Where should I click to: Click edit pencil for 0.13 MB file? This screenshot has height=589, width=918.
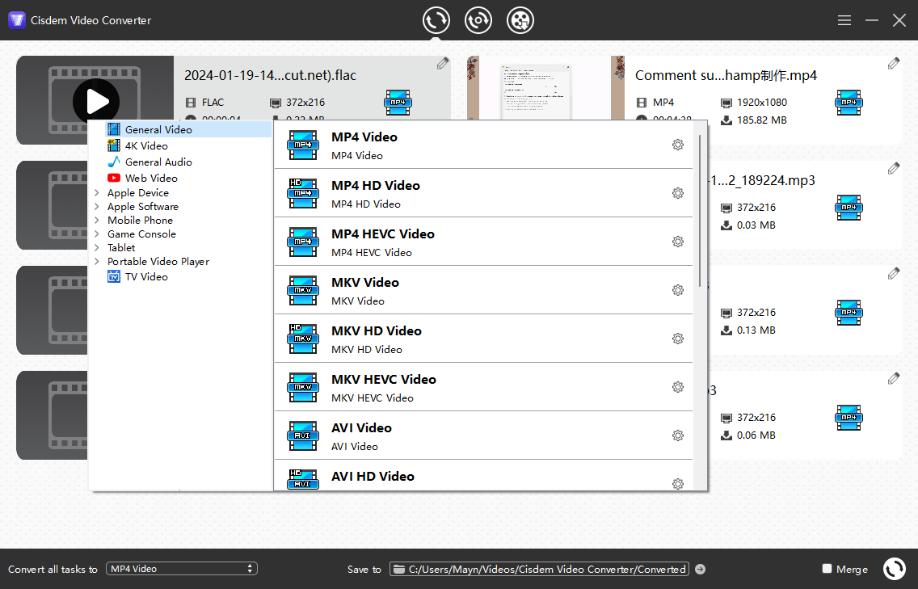(894, 273)
